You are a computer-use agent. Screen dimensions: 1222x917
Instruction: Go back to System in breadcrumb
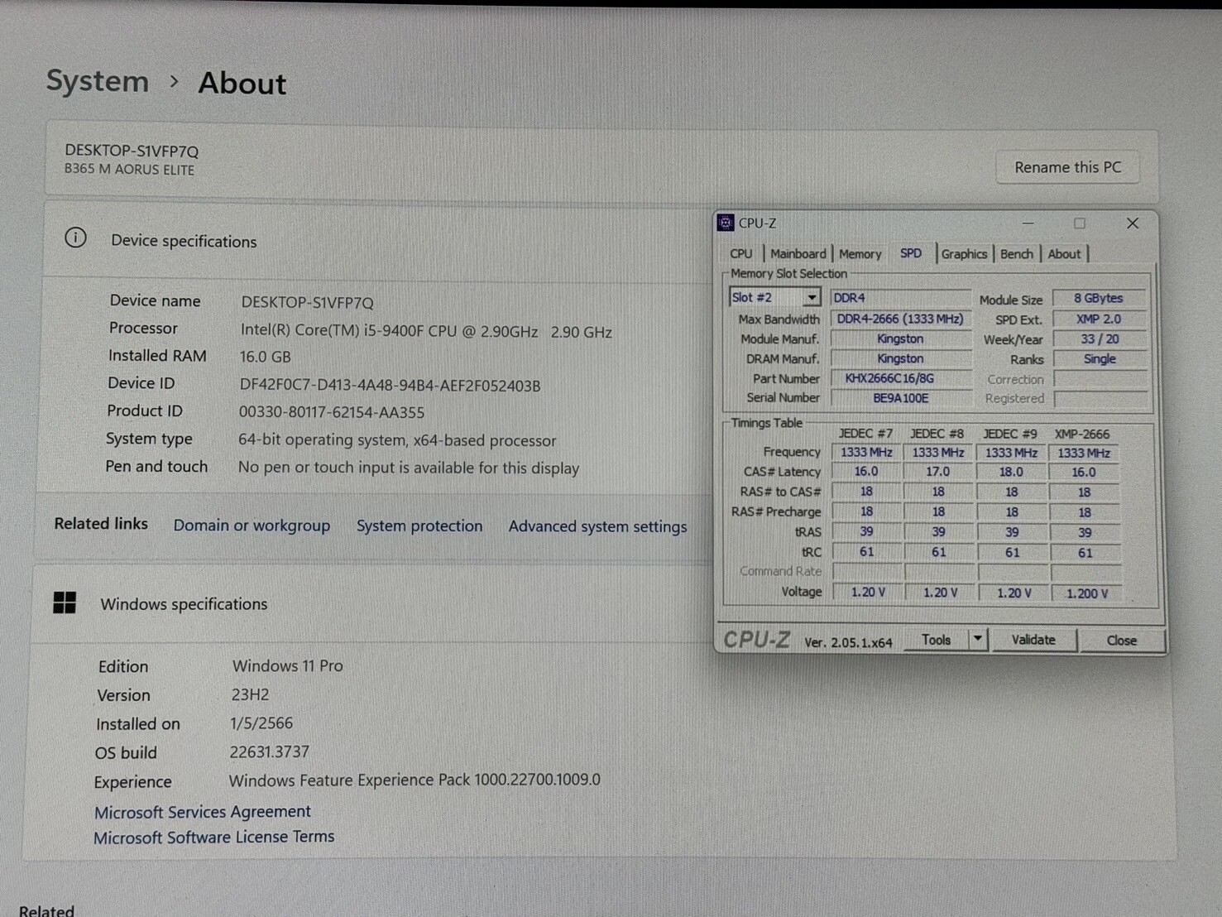tap(98, 81)
